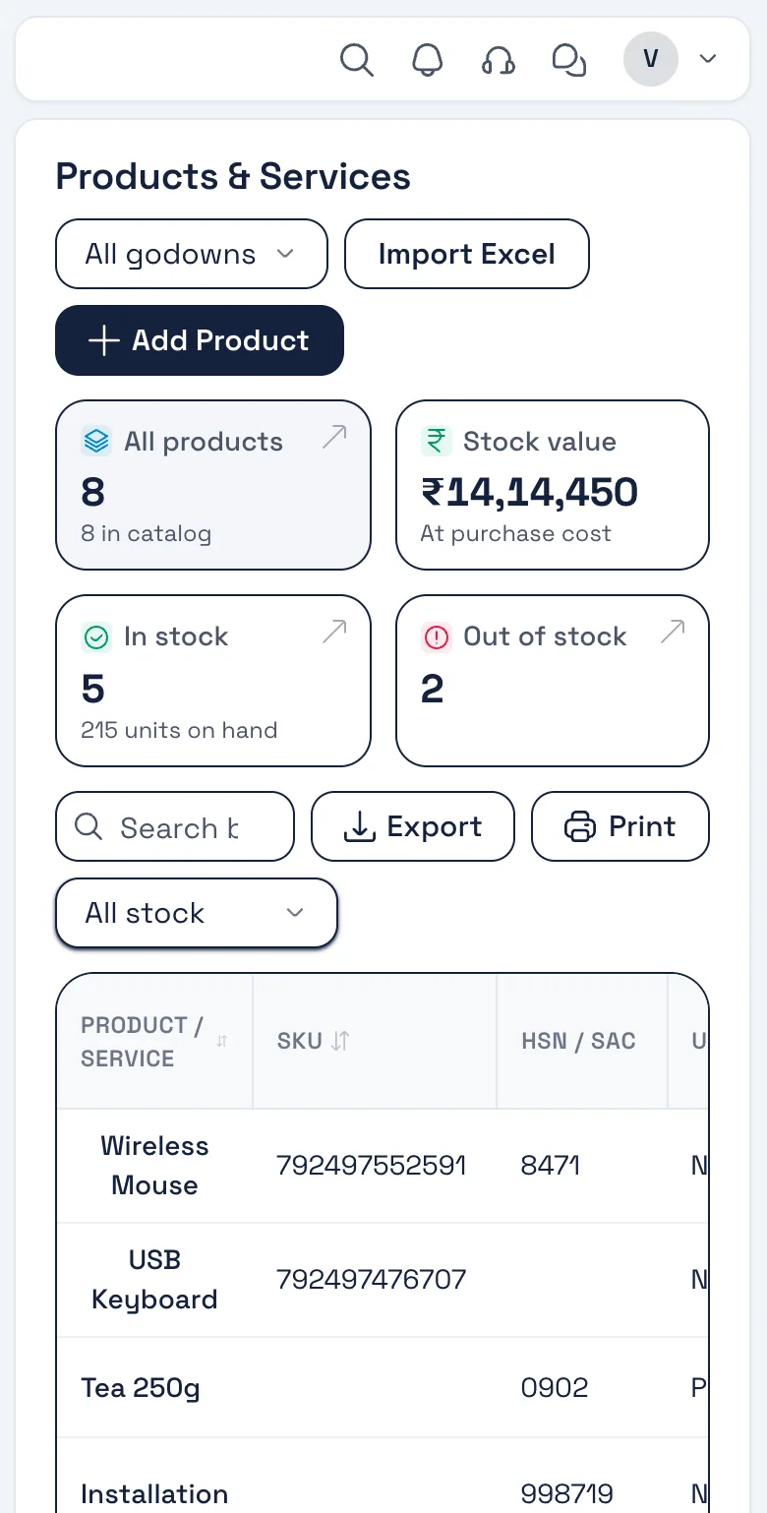Focus the product search field

[x=175, y=826]
